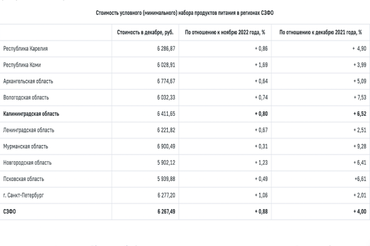Click the Республика Коми row label
Viewport: 370px width, 246px height.
22,65
